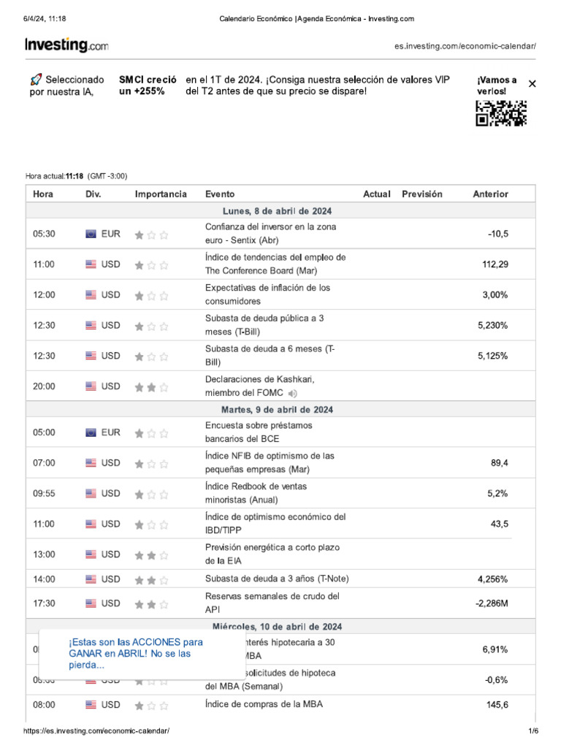This screenshot has height=748, width=561.
Task: Click the Importancia column header
Action: (x=161, y=194)
